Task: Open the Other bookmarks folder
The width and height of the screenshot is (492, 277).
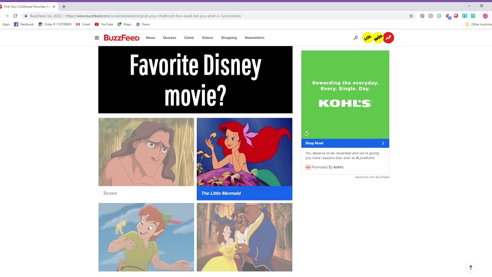Action: click(x=478, y=24)
